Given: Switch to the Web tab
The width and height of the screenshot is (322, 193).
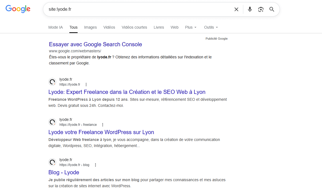Looking at the screenshot, I should (x=174, y=27).
